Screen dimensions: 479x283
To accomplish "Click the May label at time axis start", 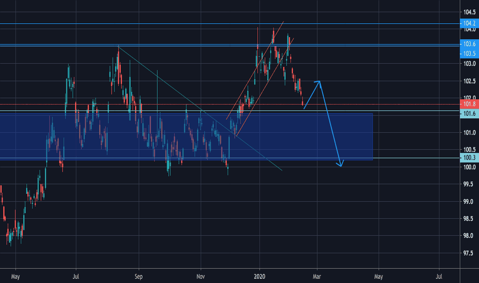I will click(x=15, y=277).
